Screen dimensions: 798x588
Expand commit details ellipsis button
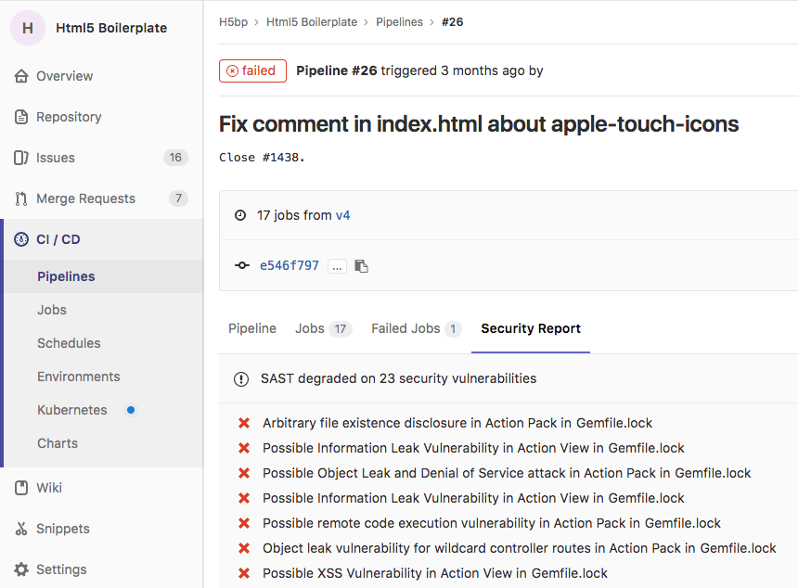(337, 266)
